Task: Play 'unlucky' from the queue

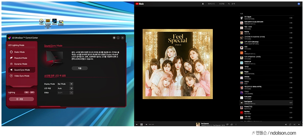Action: (266, 78)
